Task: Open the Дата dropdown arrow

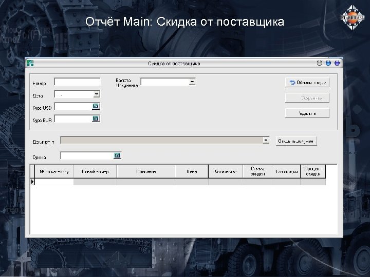Action: pyautogui.click(x=96, y=94)
